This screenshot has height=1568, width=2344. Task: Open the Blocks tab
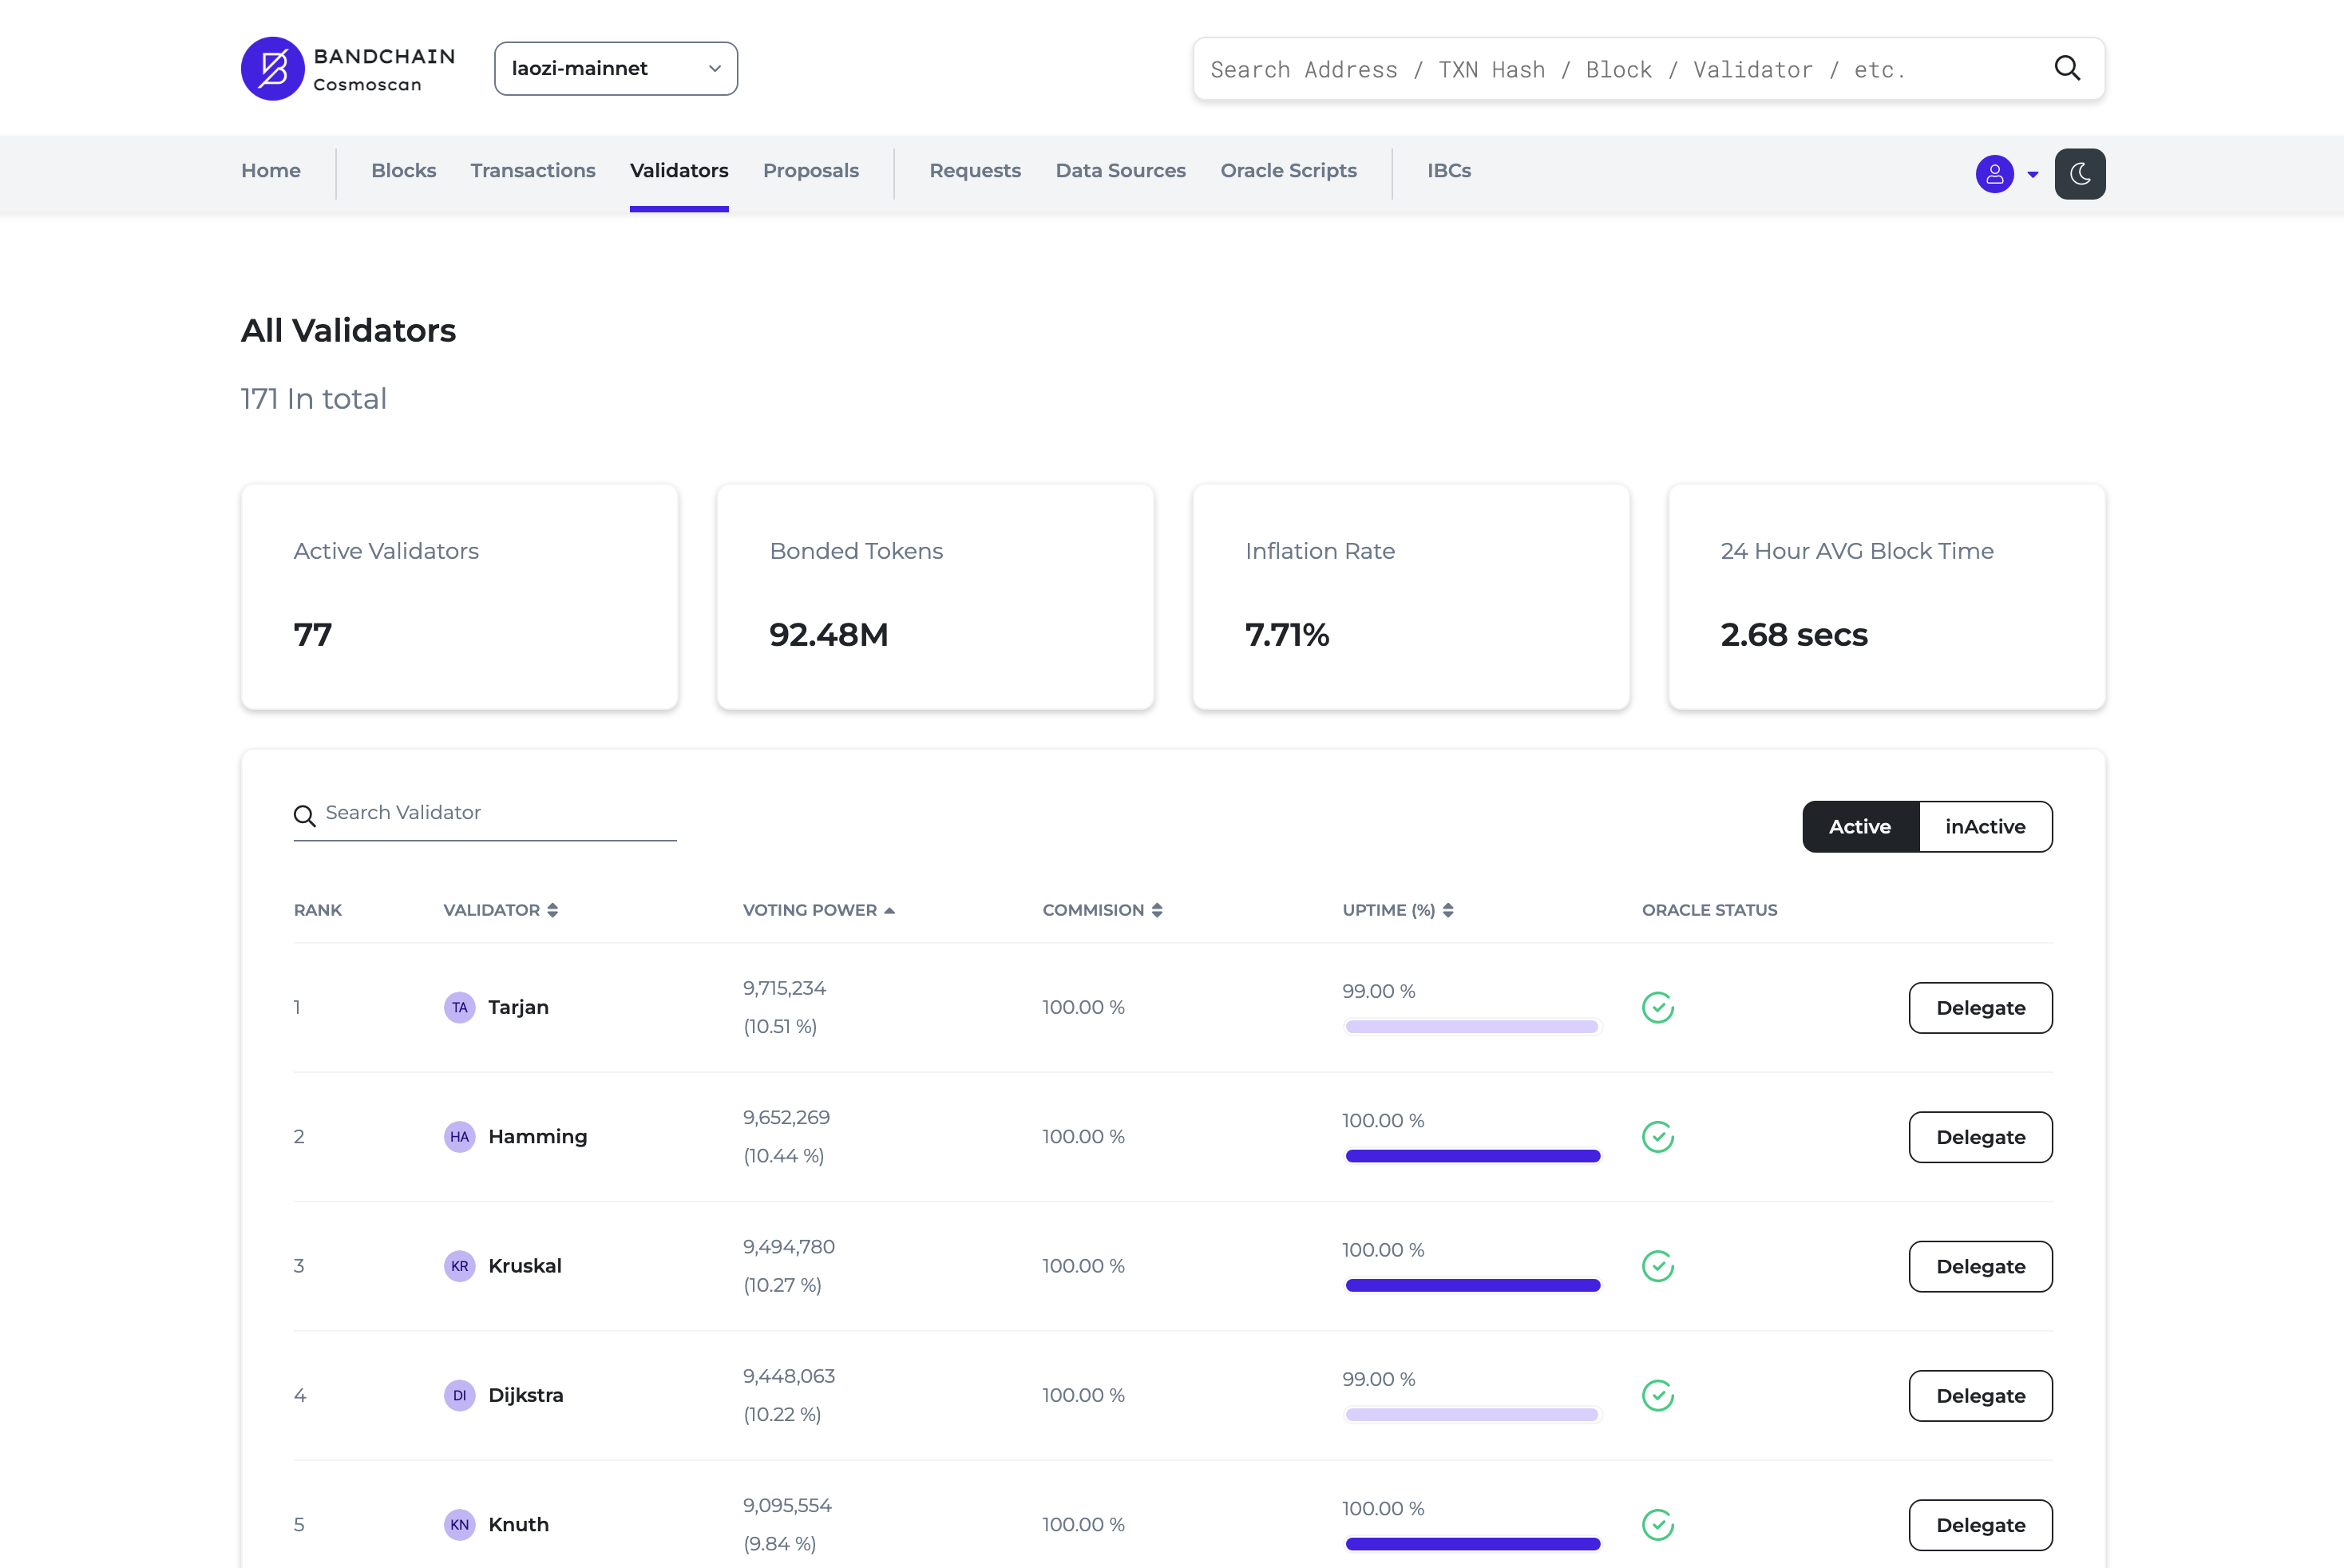point(404,171)
